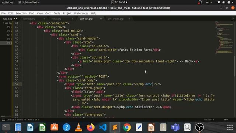This screenshot has width=236, height=133.
Task: Open the Wi-Fi network indicator
Action: (219, 2)
